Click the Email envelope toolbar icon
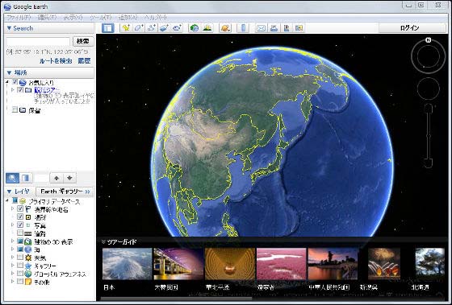This screenshot has width=452, height=305. pyautogui.click(x=261, y=28)
